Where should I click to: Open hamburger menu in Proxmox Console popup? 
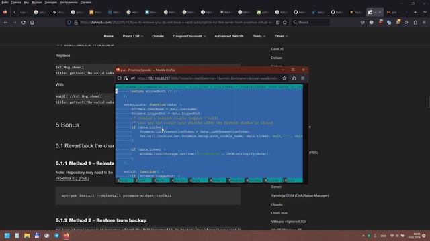[x=303, y=78]
